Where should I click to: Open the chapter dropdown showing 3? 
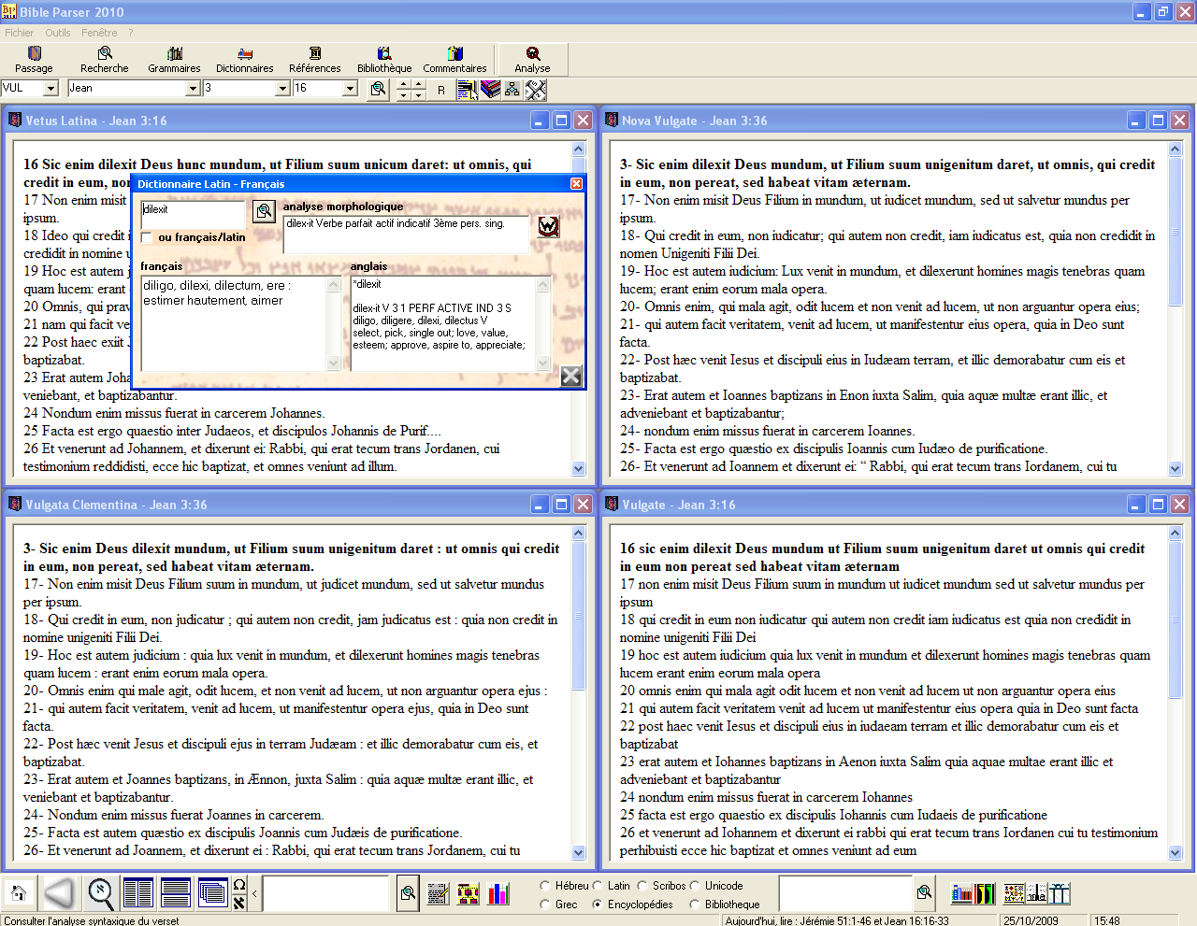point(282,88)
